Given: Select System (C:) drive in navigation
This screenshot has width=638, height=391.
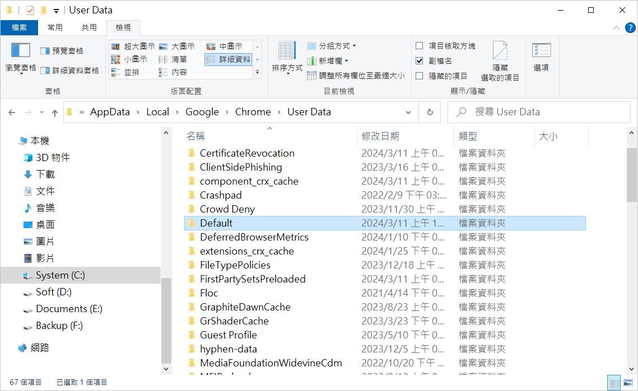Looking at the screenshot, I should (81, 275).
